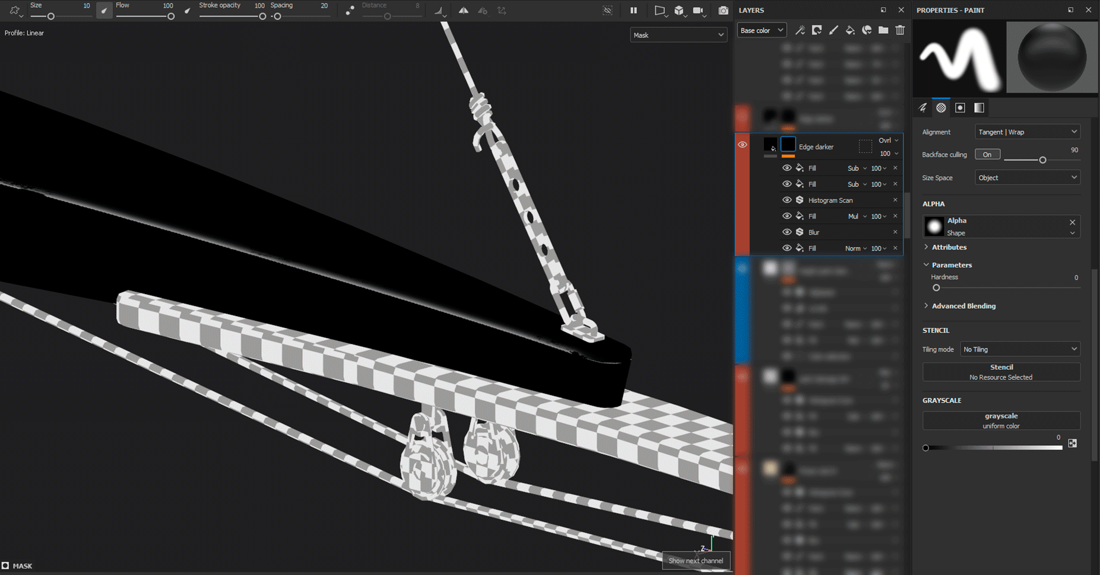Add a paint layer using brush icon

pyautogui.click(x=833, y=30)
